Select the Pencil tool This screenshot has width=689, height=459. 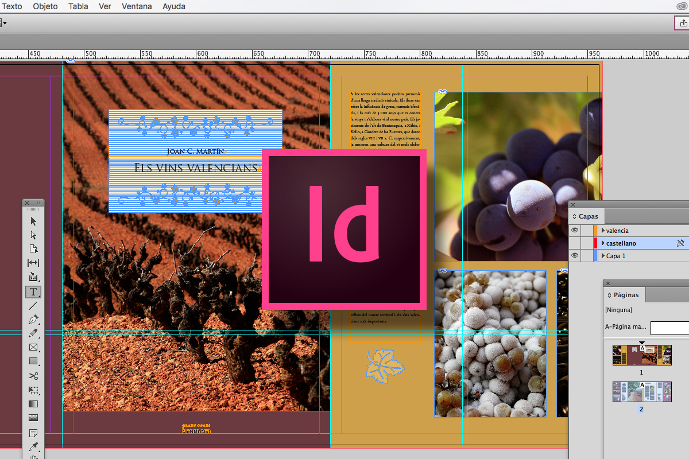(33, 333)
